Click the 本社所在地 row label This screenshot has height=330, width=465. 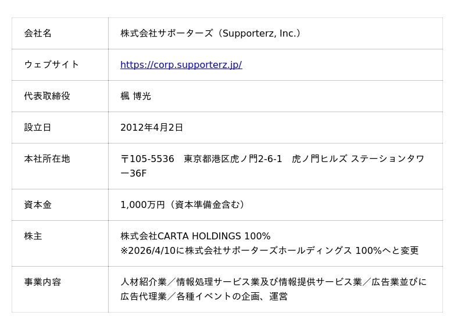tap(47, 159)
